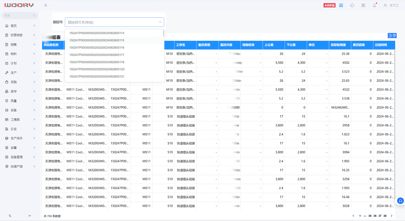405x221 pixels.
Task: Click the 是否超差 column header
Action: pos(362,45)
